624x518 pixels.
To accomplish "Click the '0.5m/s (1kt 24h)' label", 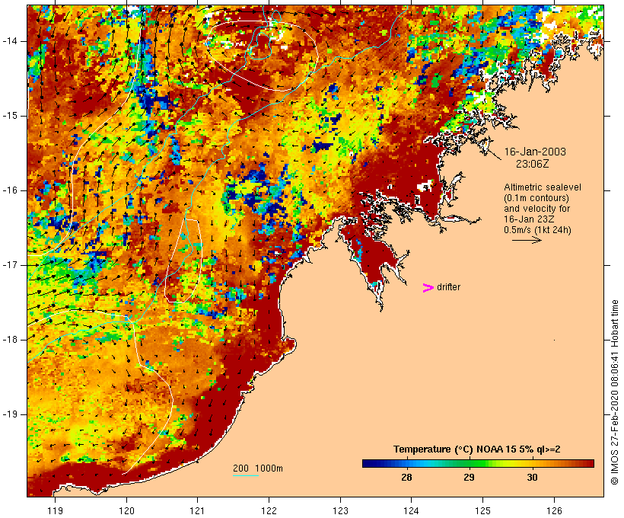I will [x=538, y=230].
